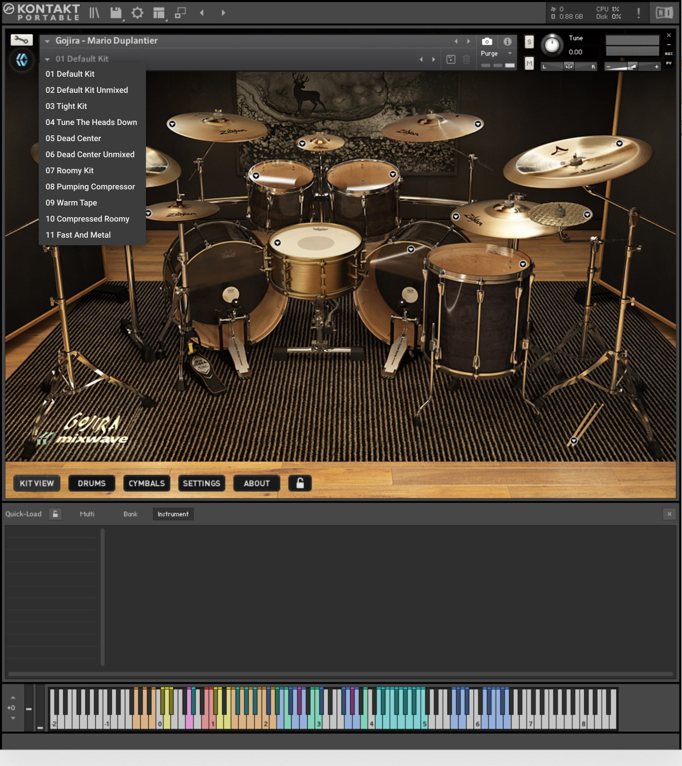Select 08 Pumping Compressor from the list

click(92, 187)
